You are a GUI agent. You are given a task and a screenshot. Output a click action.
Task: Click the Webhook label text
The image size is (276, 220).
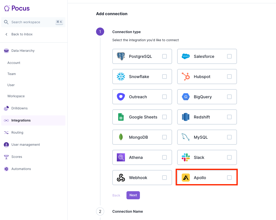pyautogui.click(x=138, y=178)
